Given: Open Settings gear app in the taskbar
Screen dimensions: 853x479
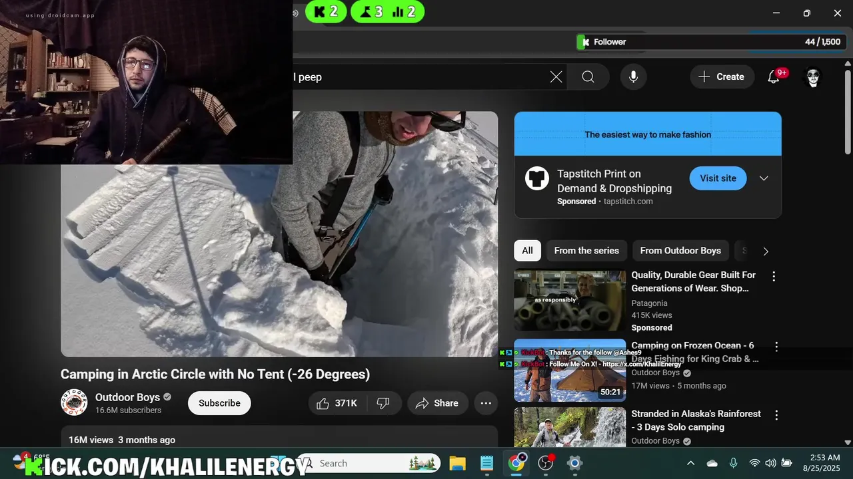Looking at the screenshot, I should [575, 463].
